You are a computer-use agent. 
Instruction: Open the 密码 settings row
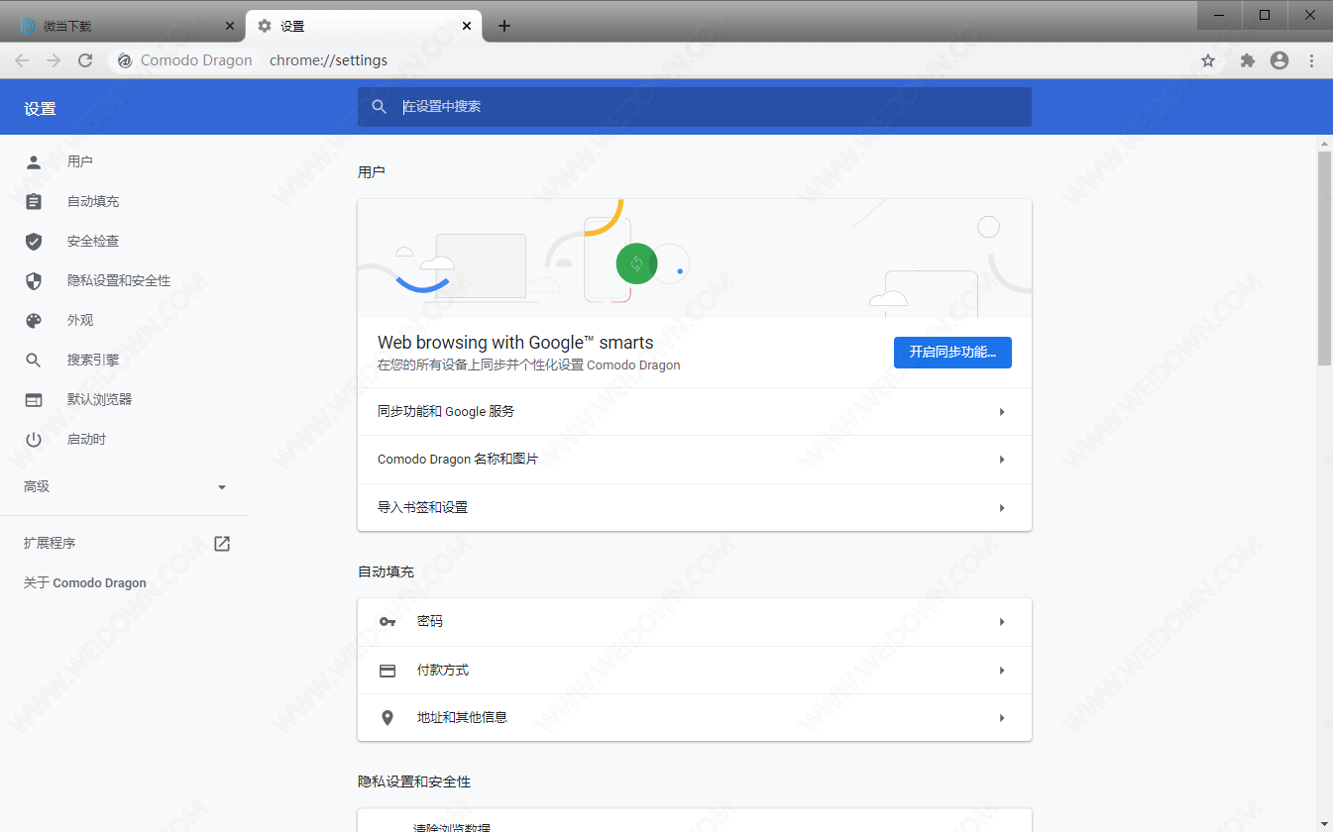click(x=695, y=622)
